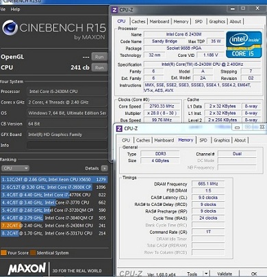Screen dimensions: 267x277
Task: Select ranking row Intel Core i7-4770K CPU
Action: pos(54,195)
